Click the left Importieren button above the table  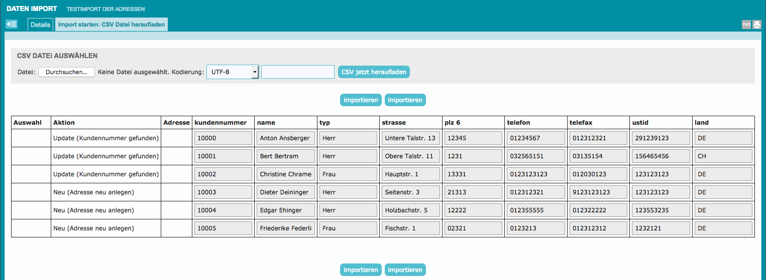(361, 100)
